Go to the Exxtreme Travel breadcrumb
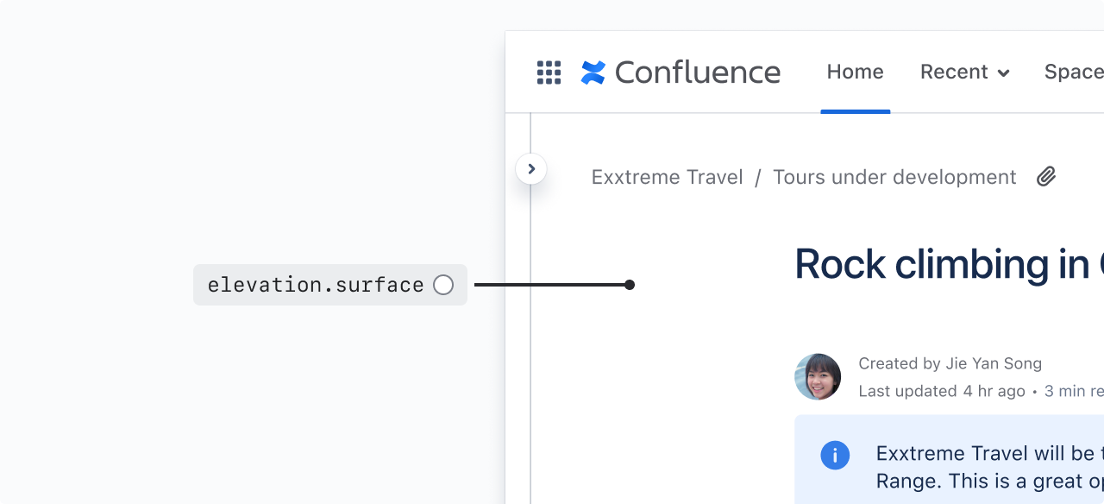 click(667, 178)
